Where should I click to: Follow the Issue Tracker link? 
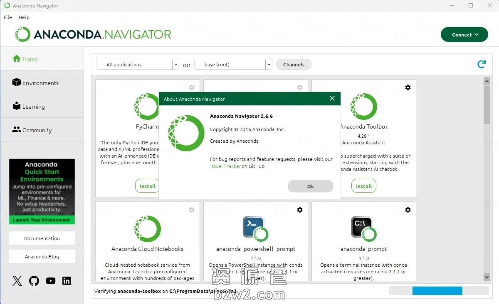(x=225, y=166)
